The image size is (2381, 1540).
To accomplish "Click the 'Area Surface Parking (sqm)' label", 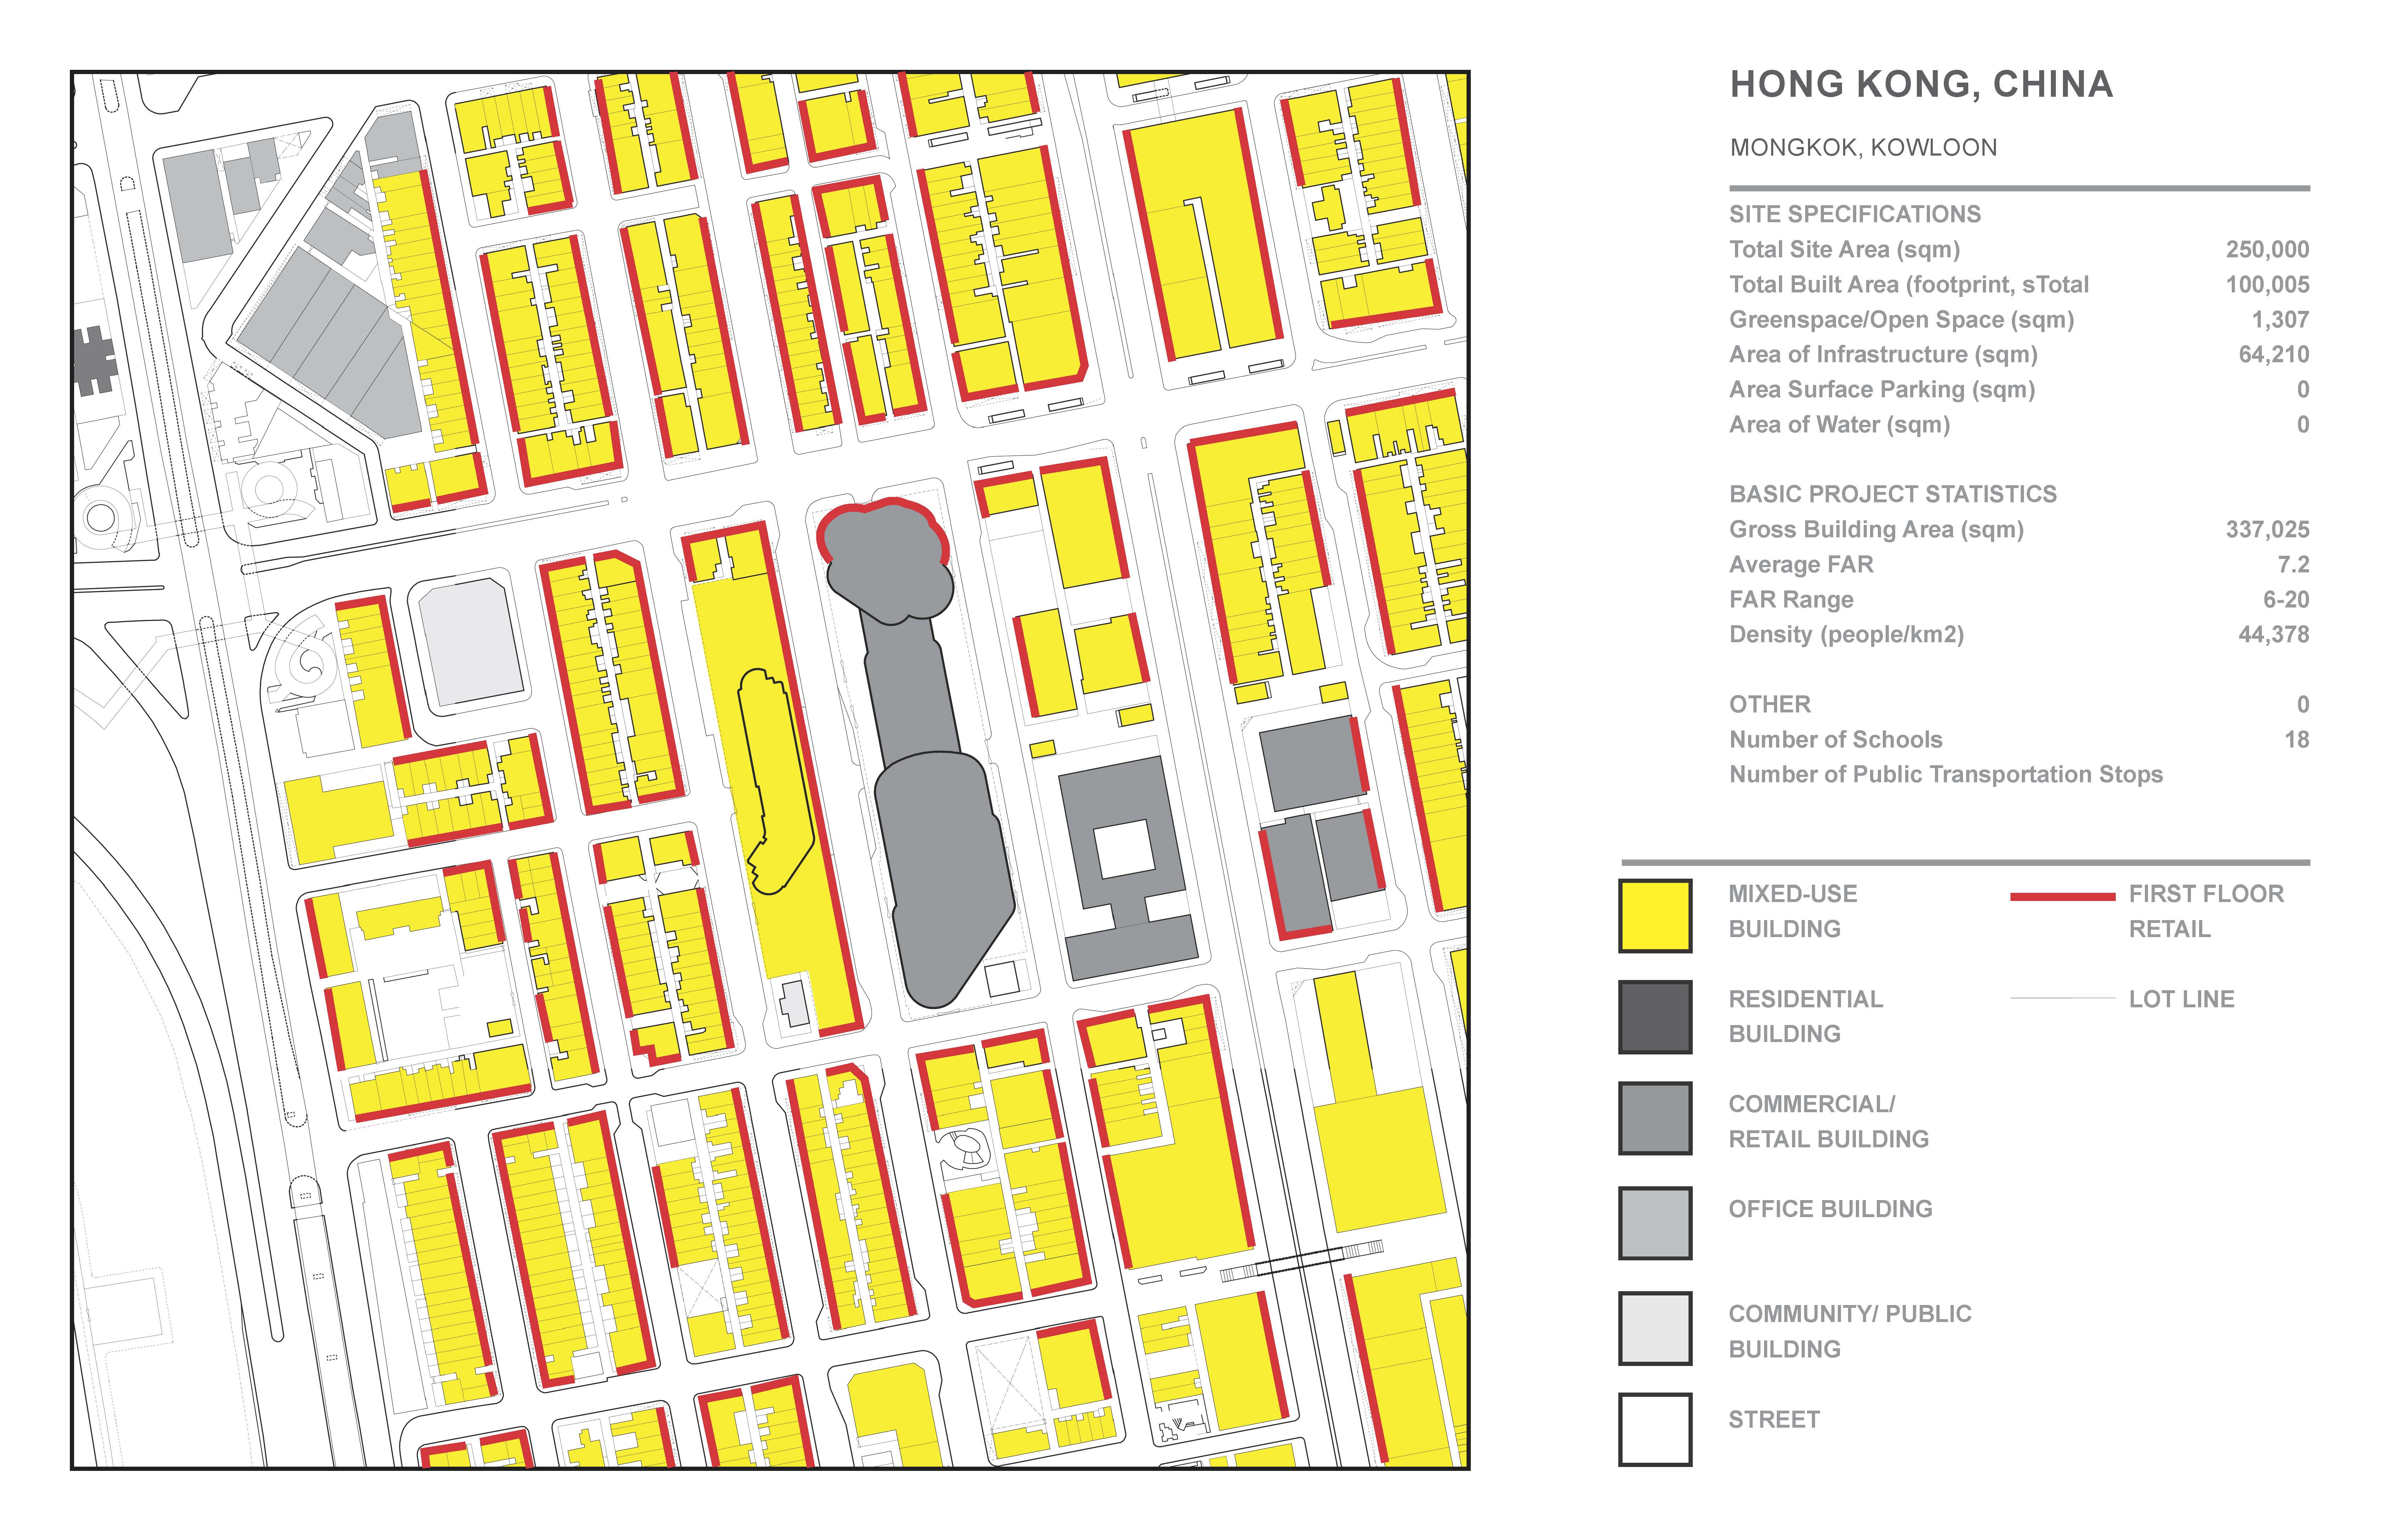I will [1883, 389].
